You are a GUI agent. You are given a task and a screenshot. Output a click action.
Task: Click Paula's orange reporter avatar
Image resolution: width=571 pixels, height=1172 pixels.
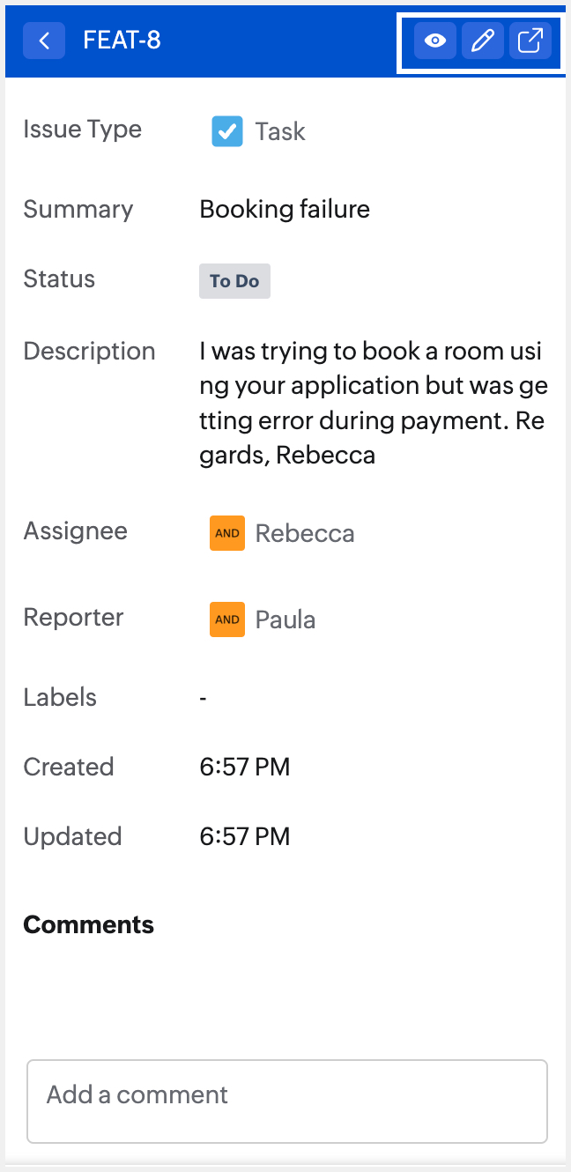point(227,619)
